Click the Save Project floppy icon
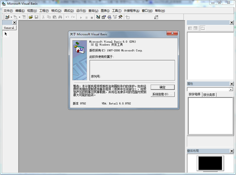The width and height of the screenshot is (236, 175). 36,17
